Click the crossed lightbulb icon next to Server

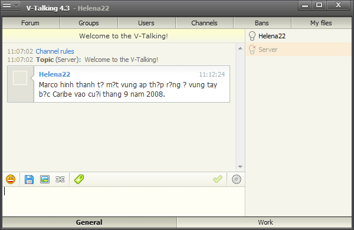pos(252,50)
